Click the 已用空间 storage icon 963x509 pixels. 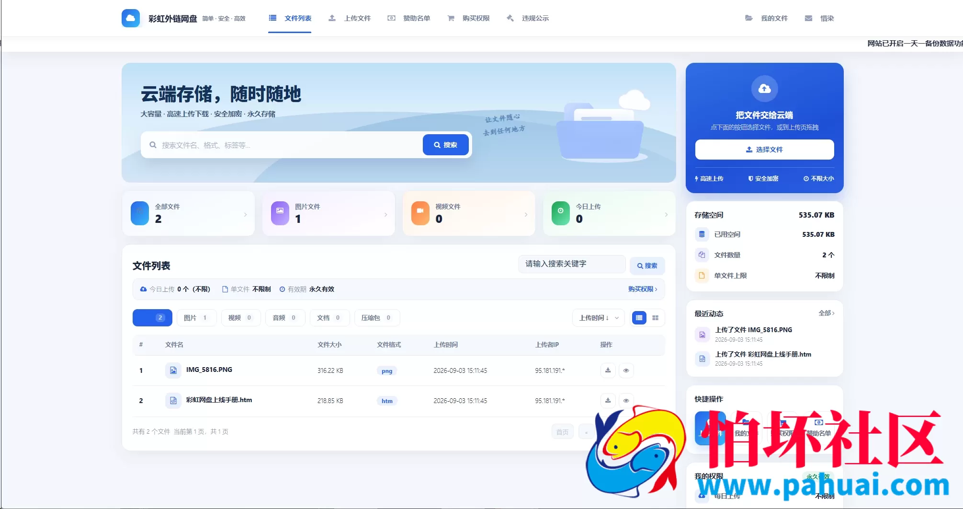(702, 234)
